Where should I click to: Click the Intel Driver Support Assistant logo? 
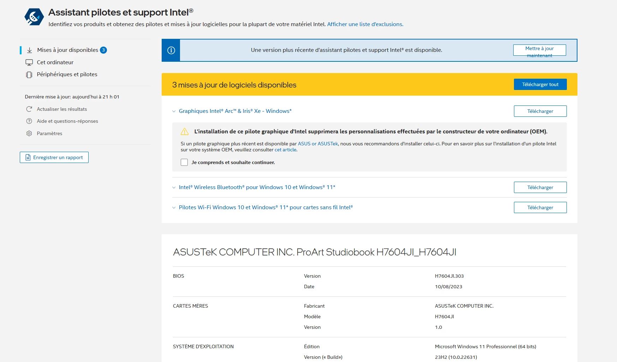click(34, 17)
